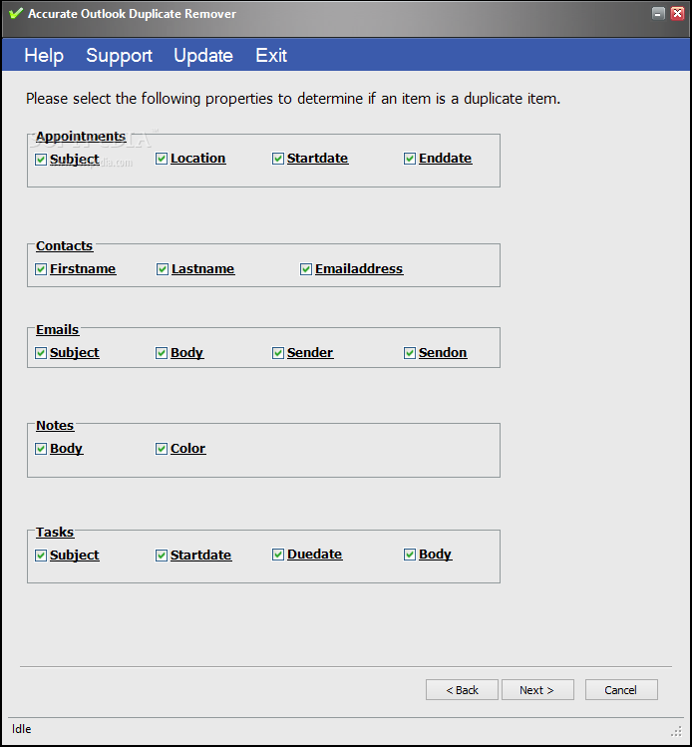Toggle the Location checkbox
Screen dimensions: 692x747
162,159
